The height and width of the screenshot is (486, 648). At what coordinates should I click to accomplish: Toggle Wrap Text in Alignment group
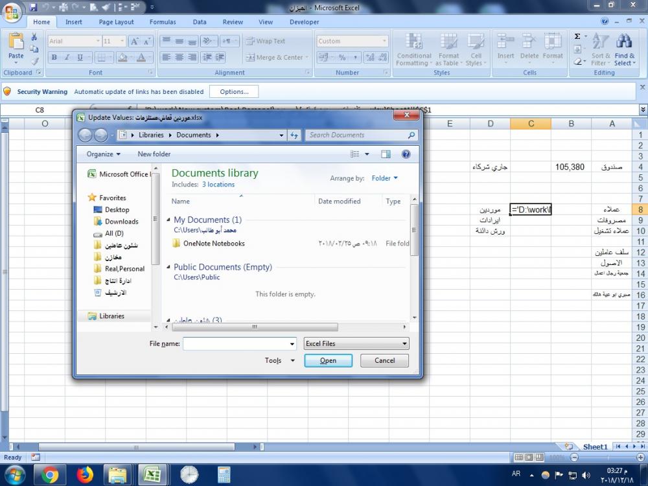point(266,41)
